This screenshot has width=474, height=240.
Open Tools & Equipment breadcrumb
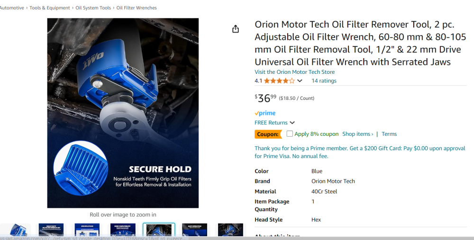pos(50,8)
